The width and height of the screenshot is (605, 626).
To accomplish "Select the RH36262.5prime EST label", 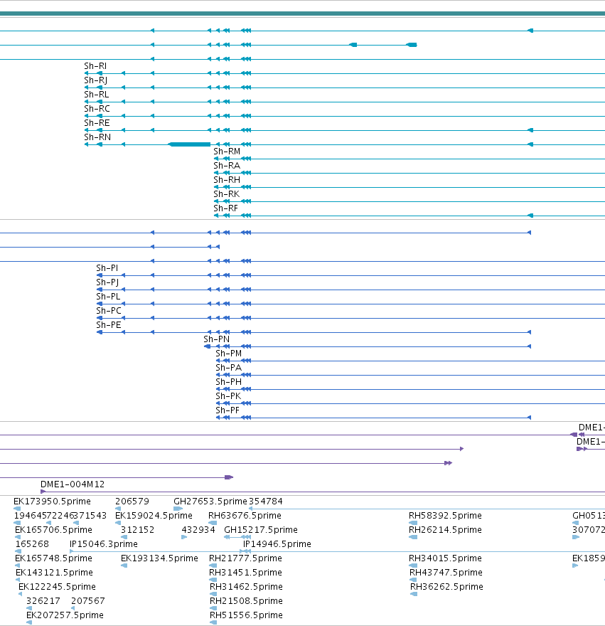I will (x=446, y=587).
